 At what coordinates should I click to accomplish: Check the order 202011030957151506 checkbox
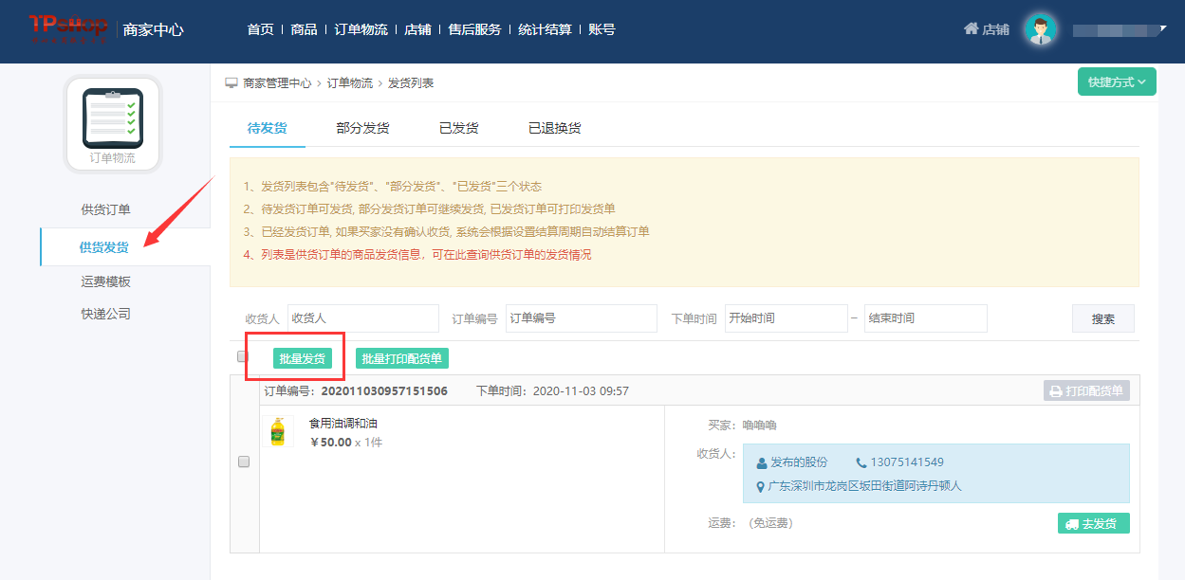click(x=244, y=462)
